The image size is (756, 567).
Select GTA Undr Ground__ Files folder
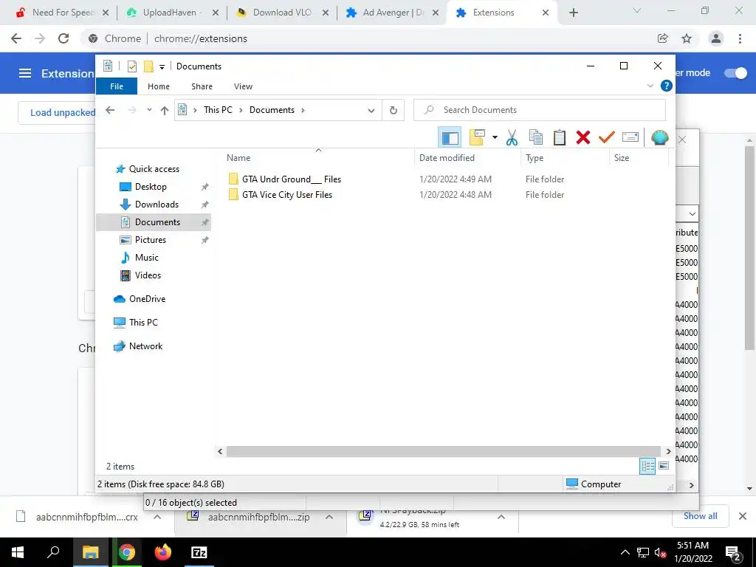point(291,179)
